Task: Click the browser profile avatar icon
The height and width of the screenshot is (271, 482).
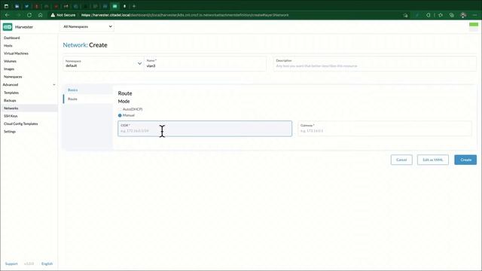Action: tap(463, 15)
